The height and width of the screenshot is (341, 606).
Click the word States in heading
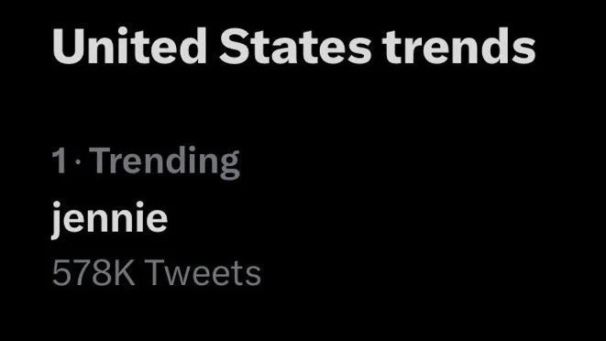tap(295, 46)
